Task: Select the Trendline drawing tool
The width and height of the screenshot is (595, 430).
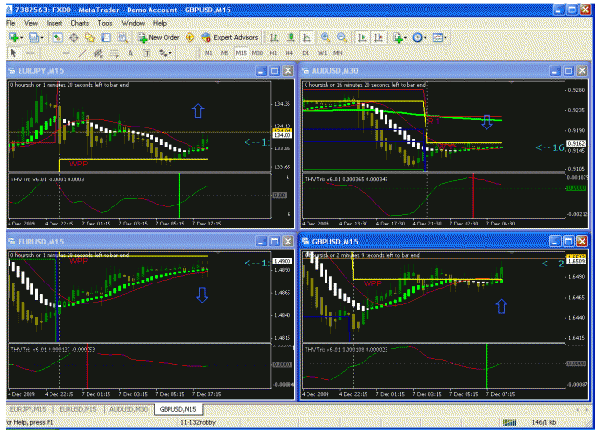Action: click(x=82, y=53)
